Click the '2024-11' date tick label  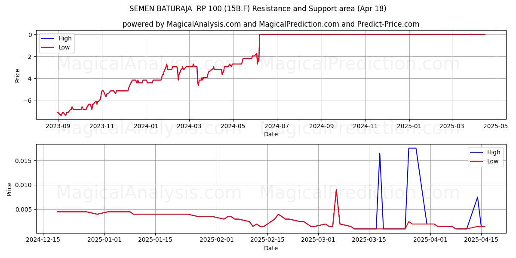(365, 126)
